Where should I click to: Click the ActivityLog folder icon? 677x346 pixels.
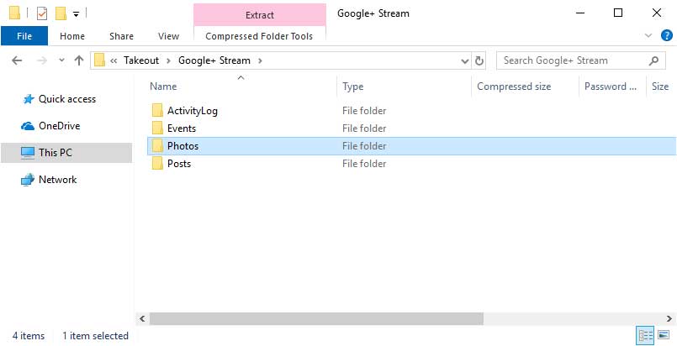157,111
